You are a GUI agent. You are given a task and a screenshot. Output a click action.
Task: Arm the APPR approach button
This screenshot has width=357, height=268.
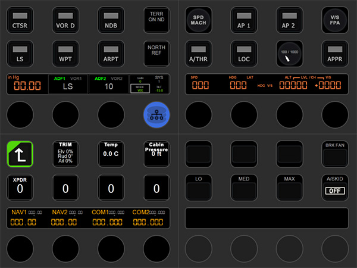click(x=335, y=54)
